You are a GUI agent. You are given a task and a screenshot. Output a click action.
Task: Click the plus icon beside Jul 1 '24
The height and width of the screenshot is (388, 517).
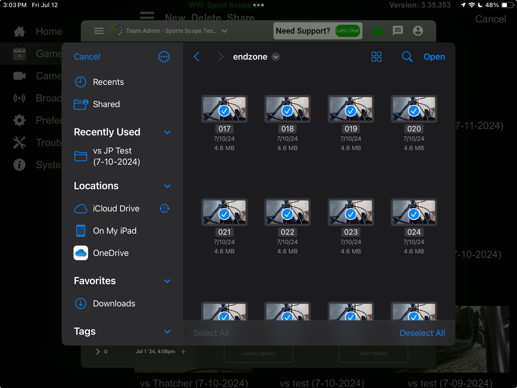tap(184, 352)
